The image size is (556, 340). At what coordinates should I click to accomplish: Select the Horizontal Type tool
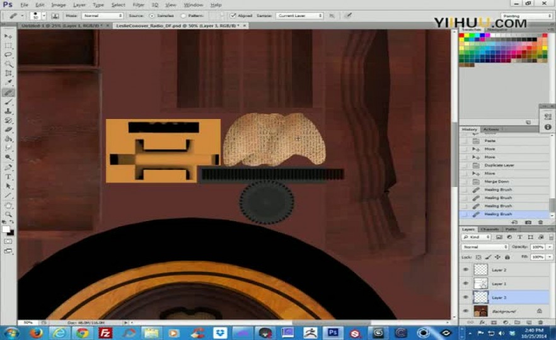pyautogui.click(x=8, y=176)
